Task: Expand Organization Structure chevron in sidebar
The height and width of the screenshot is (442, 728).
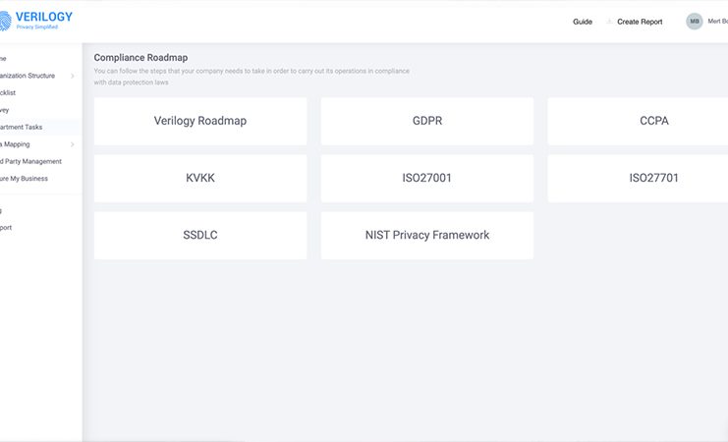Action: point(73,76)
